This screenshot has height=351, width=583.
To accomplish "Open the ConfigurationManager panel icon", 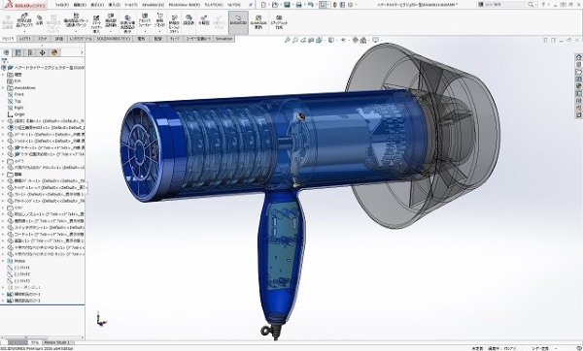I will (x=30, y=52).
